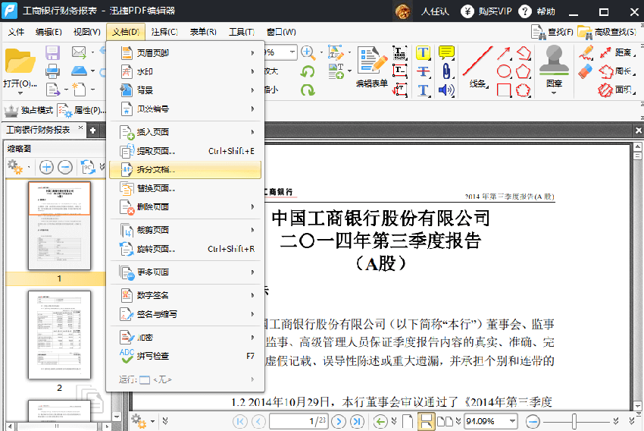The width and height of the screenshot is (644, 431).
Task: Expand the 背景 submenu
Action: pos(185,90)
